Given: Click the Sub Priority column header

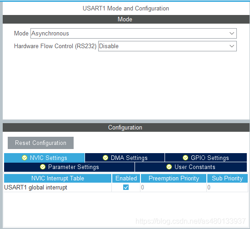Looking at the screenshot, I should point(227,178).
